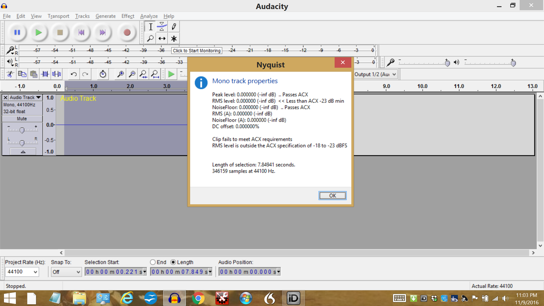This screenshot has width=544, height=306.
Task: Silence the selected audio
Action: point(56,74)
